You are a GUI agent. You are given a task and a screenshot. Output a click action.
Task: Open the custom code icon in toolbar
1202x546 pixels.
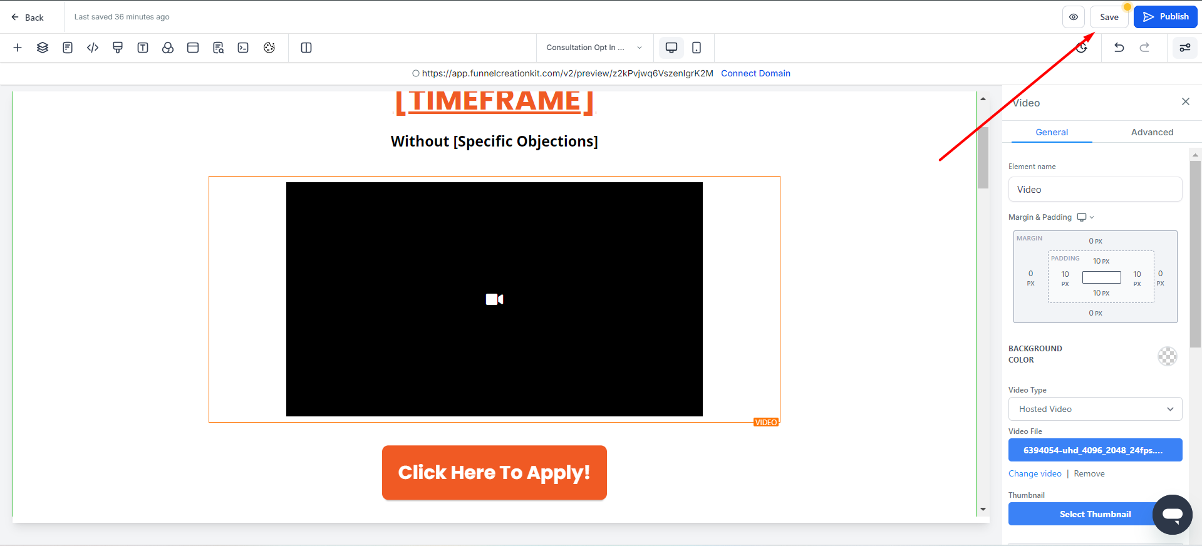(x=93, y=48)
